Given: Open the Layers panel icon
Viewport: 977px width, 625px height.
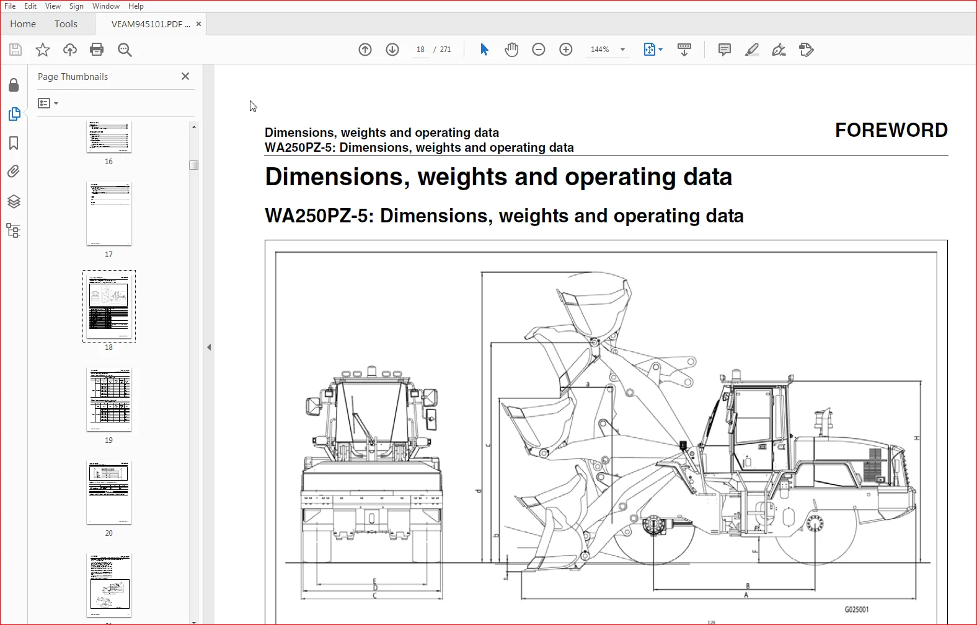Looking at the screenshot, I should [14, 201].
